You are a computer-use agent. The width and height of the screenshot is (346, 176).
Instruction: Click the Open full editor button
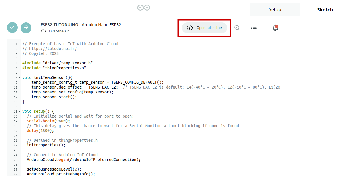[205, 28]
